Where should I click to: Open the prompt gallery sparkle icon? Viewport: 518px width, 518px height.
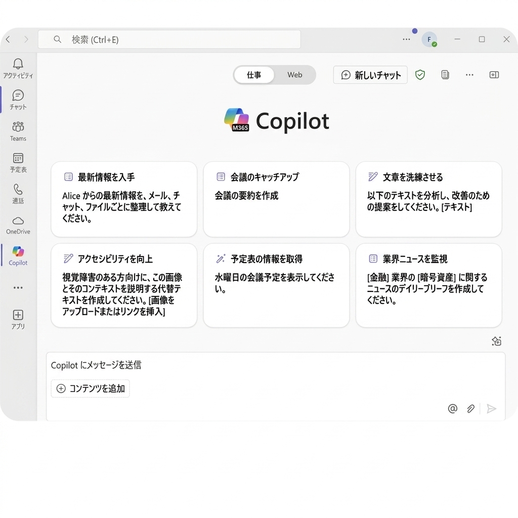(x=496, y=341)
